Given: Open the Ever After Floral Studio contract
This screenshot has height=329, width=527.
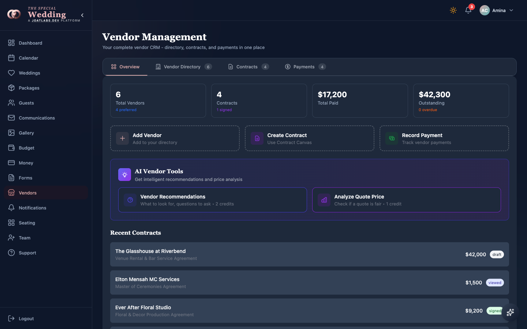Looking at the screenshot, I should point(310,311).
